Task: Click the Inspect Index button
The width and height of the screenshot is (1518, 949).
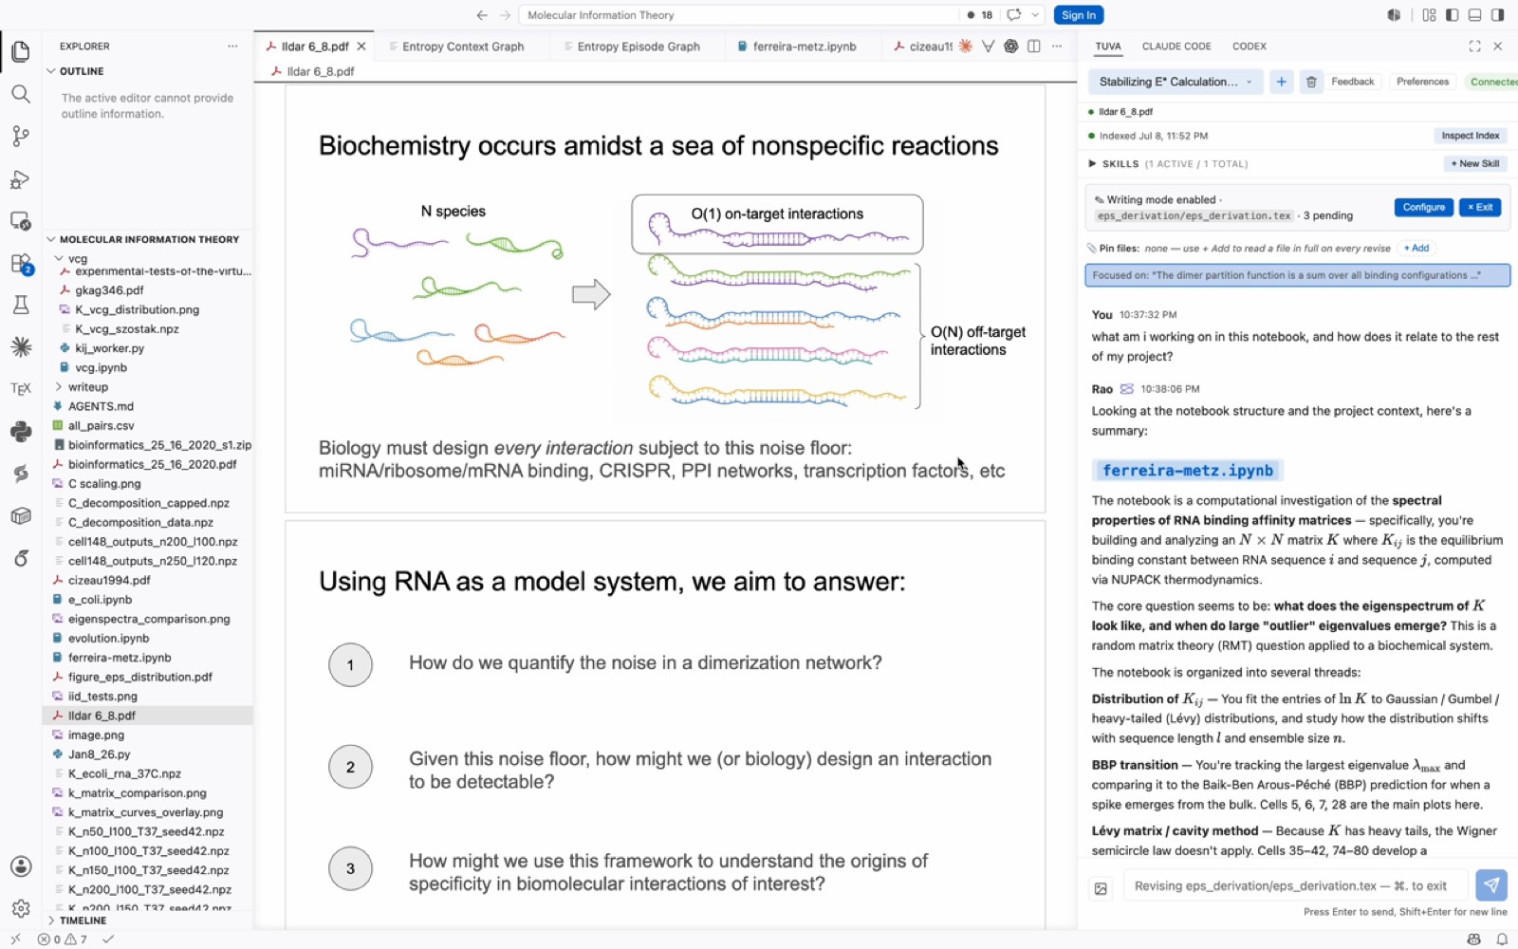Action: pos(1470,136)
